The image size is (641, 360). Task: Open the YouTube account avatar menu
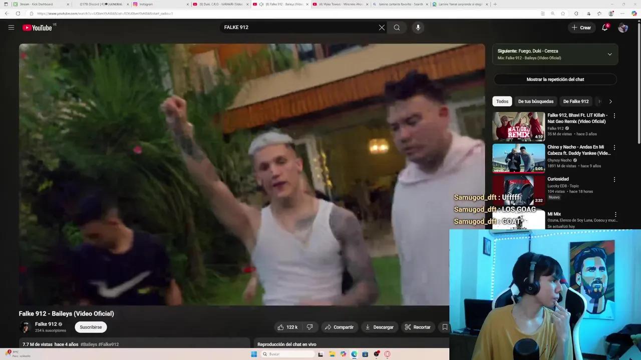point(623,27)
